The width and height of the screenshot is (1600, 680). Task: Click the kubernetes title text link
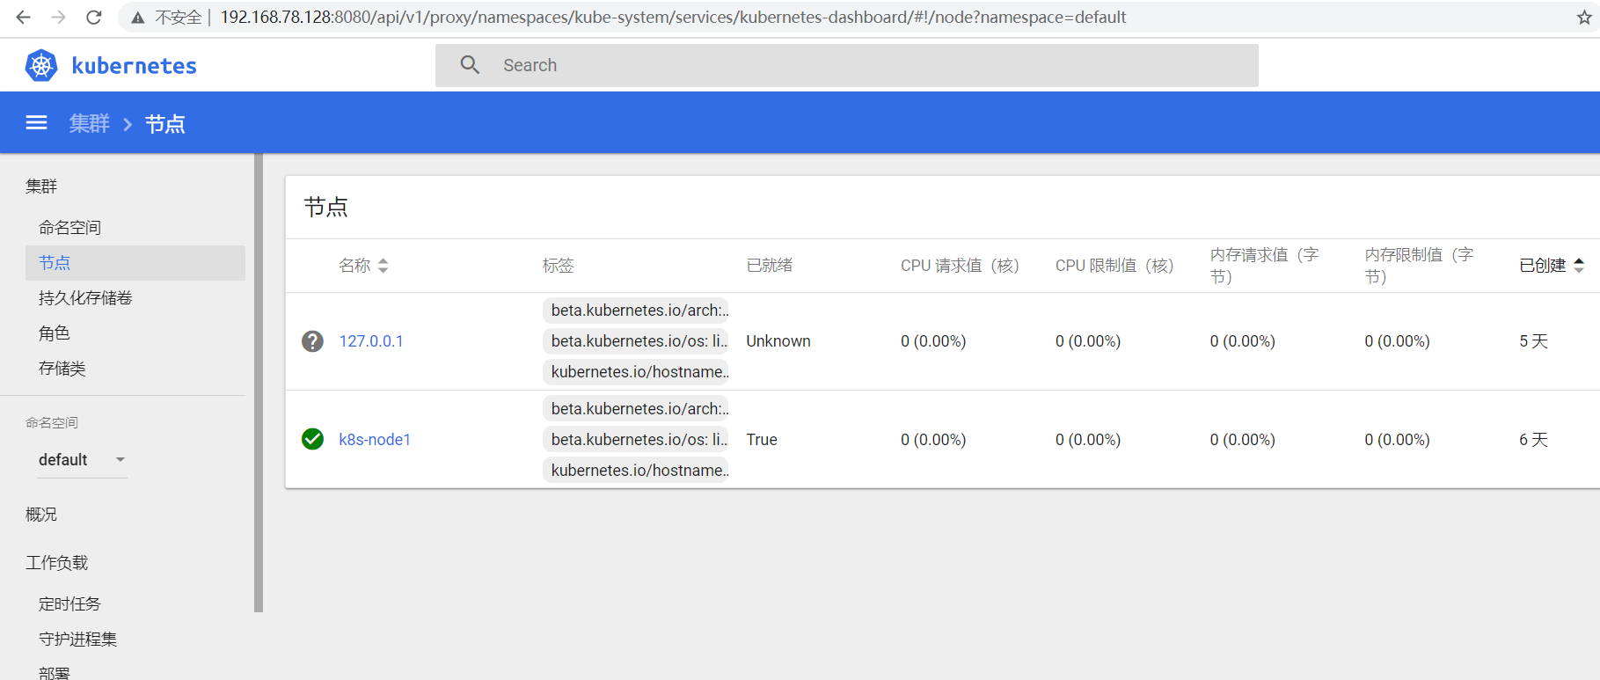pyautogui.click(x=134, y=66)
